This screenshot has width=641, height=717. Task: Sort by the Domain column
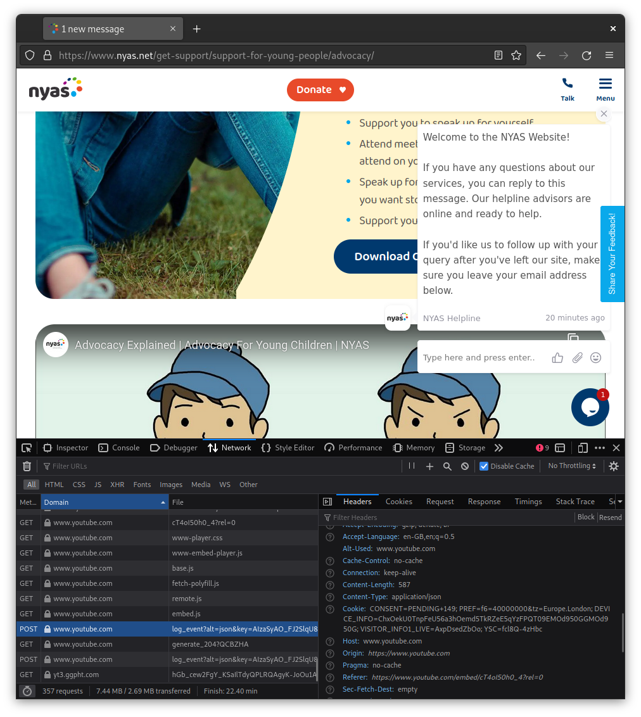pyautogui.click(x=105, y=502)
